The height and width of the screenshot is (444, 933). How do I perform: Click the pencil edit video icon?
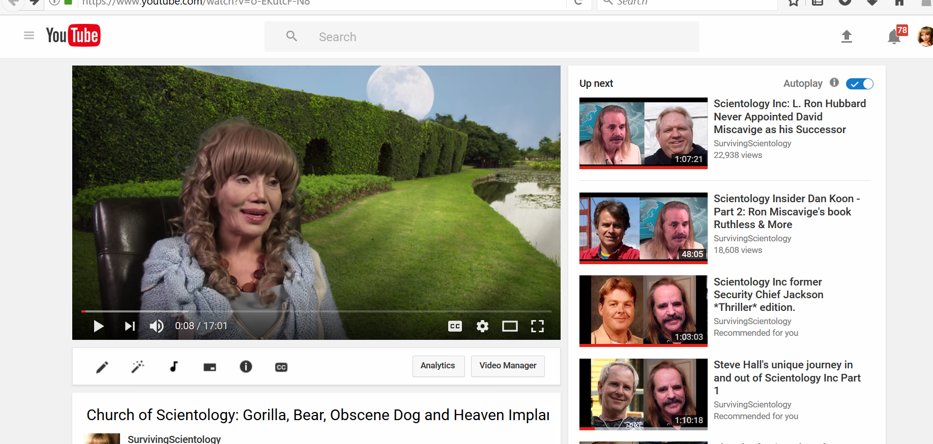tap(102, 367)
